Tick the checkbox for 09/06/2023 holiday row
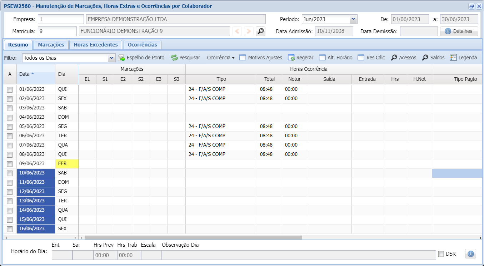Screen dimensions: 484x266 10,164
